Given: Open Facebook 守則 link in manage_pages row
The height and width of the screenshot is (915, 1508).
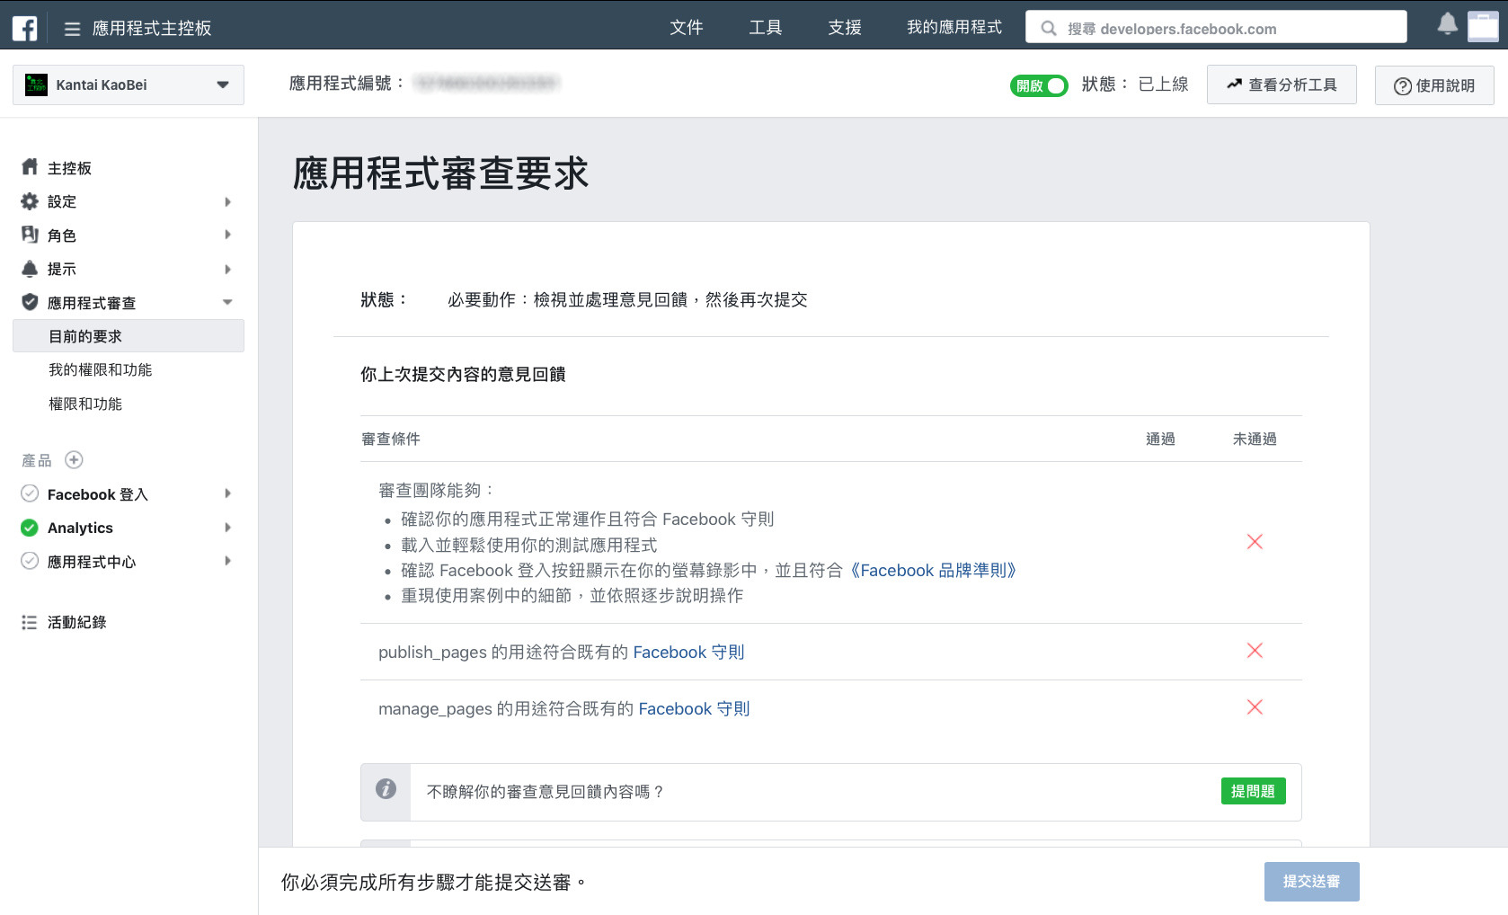Looking at the screenshot, I should pyautogui.click(x=694, y=709).
